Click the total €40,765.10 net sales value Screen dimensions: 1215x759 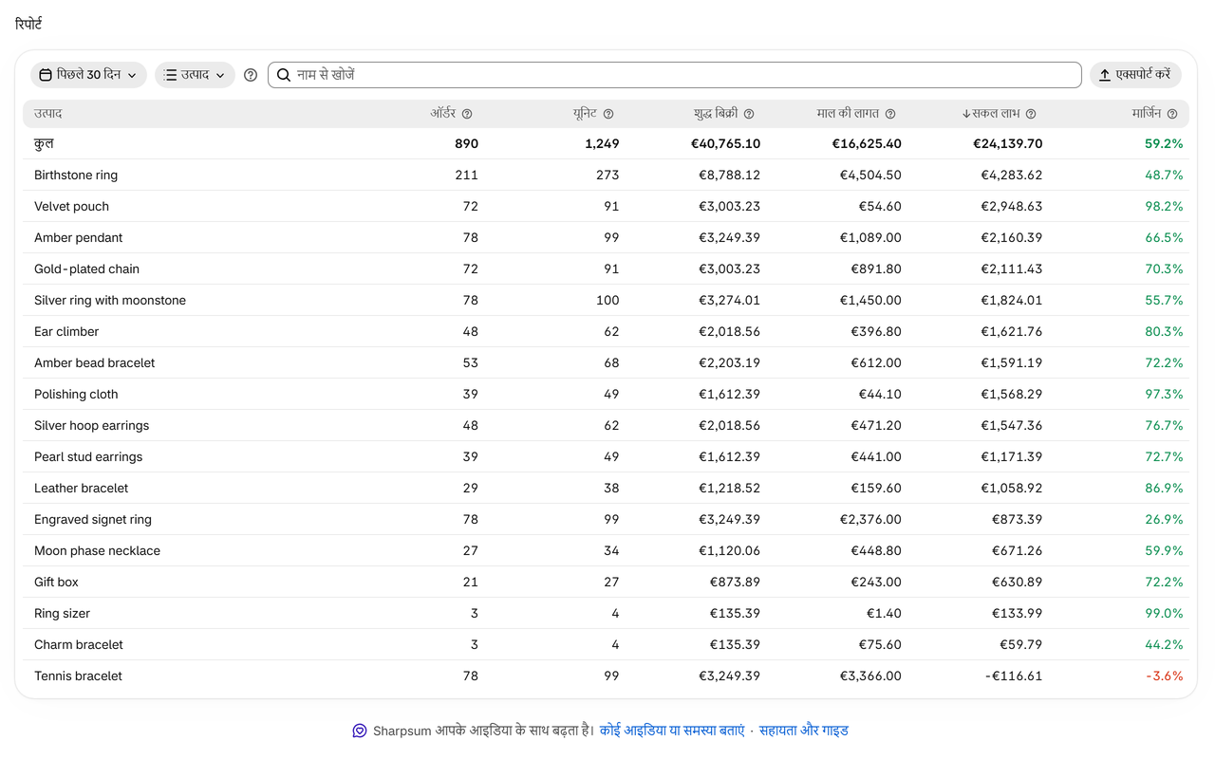click(724, 143)
